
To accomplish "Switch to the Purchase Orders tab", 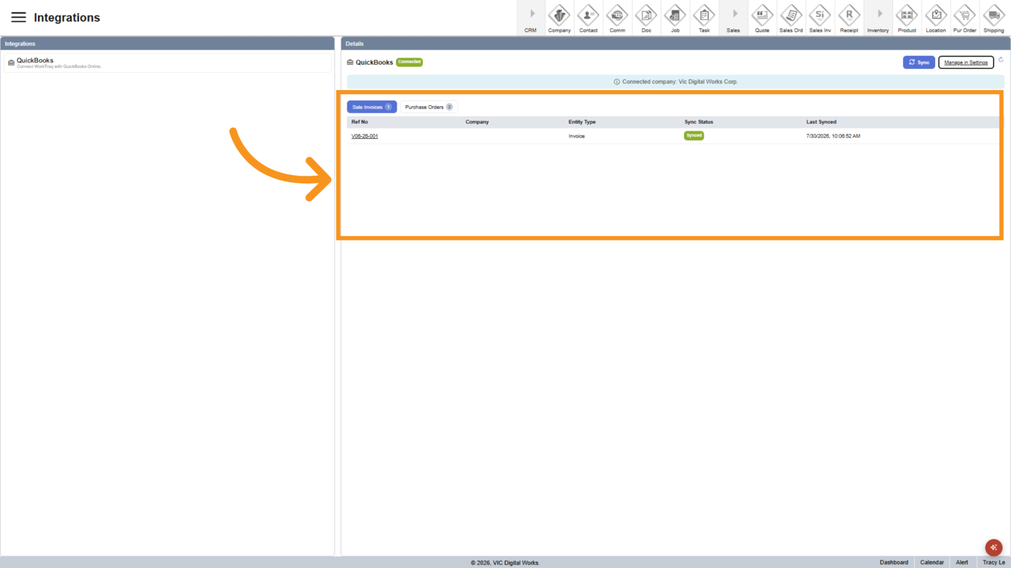I will 428,107.
